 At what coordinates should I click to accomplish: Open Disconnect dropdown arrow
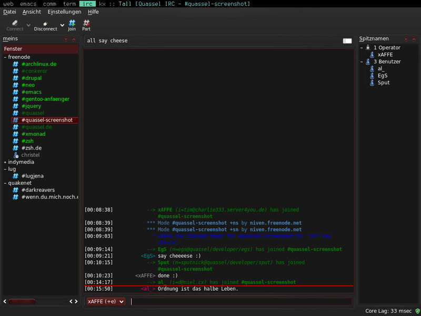62,25
